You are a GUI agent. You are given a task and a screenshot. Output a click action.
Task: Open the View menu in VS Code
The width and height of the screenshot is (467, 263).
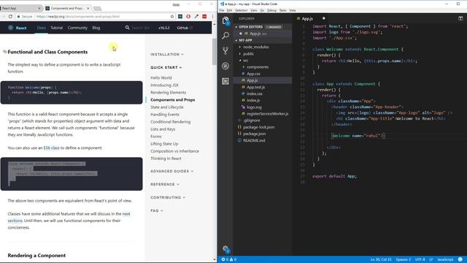pos(254,10)
